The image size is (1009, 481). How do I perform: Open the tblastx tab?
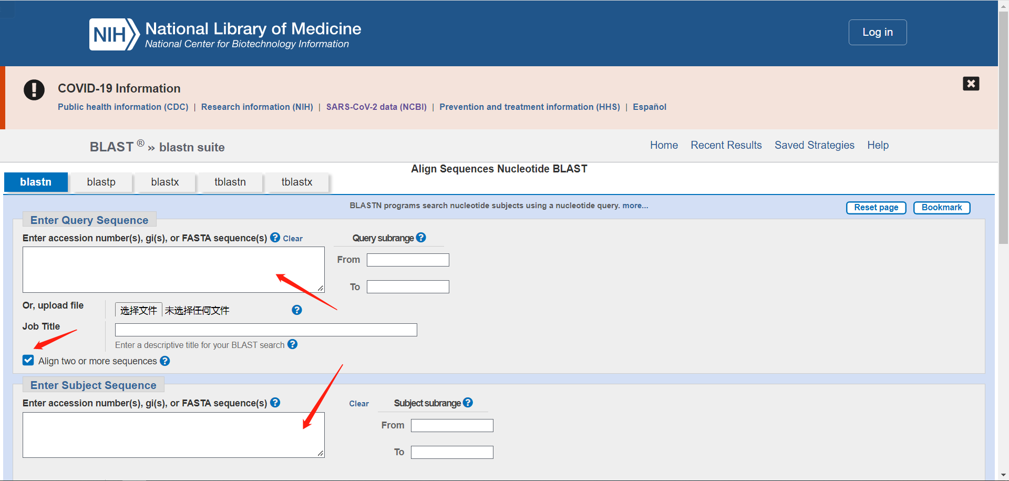297,182
